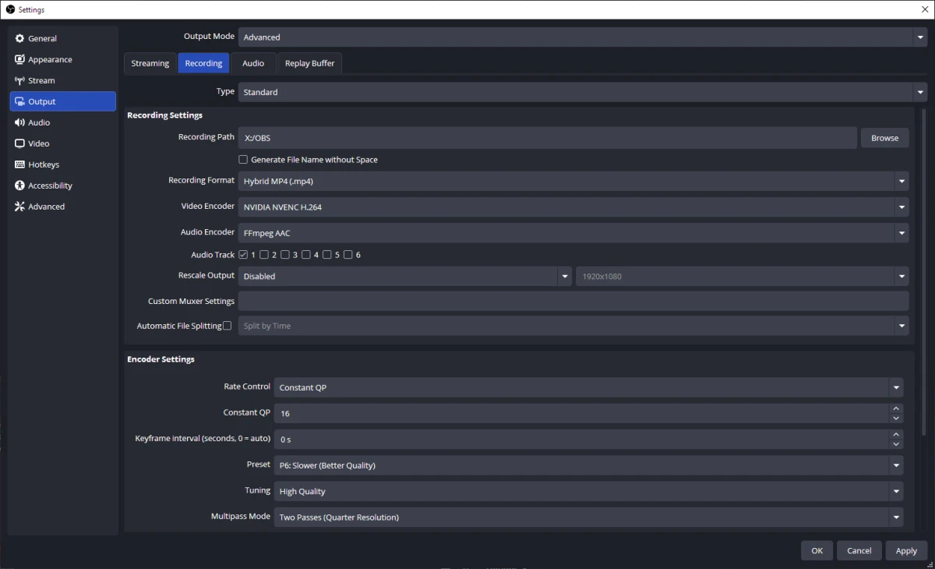Click the Custom Muxer Settings field

(573, 301)
